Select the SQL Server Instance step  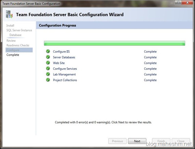coord(19,30)
